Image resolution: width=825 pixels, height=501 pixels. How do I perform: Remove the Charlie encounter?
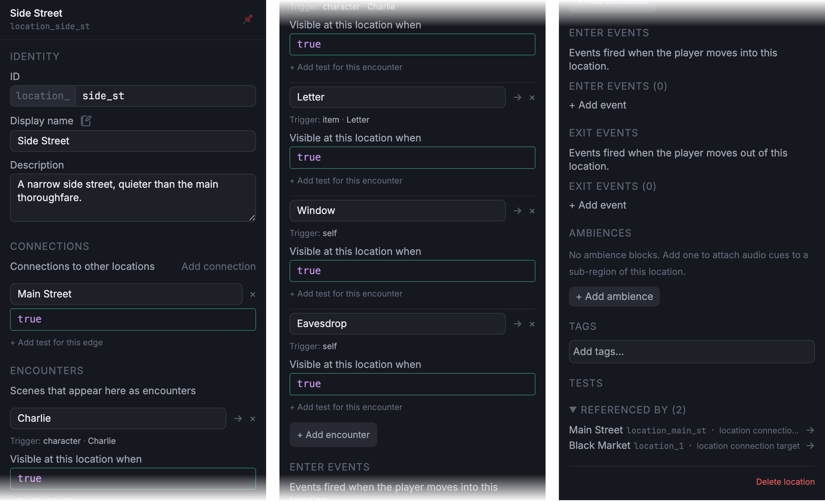[x=252, y=418]
